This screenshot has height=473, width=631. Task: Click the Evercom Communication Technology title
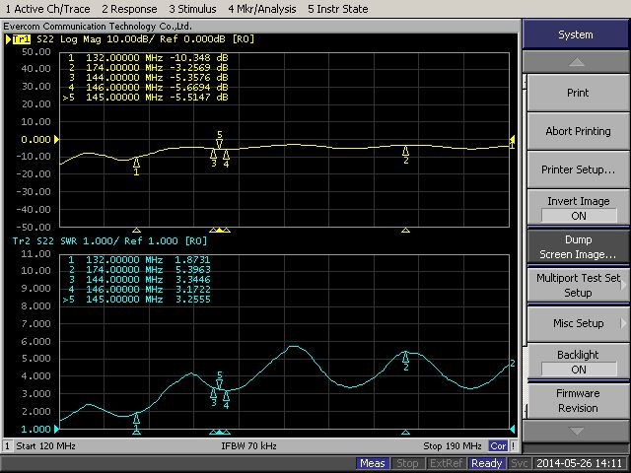pyautogui.click(x=98, y=27)
